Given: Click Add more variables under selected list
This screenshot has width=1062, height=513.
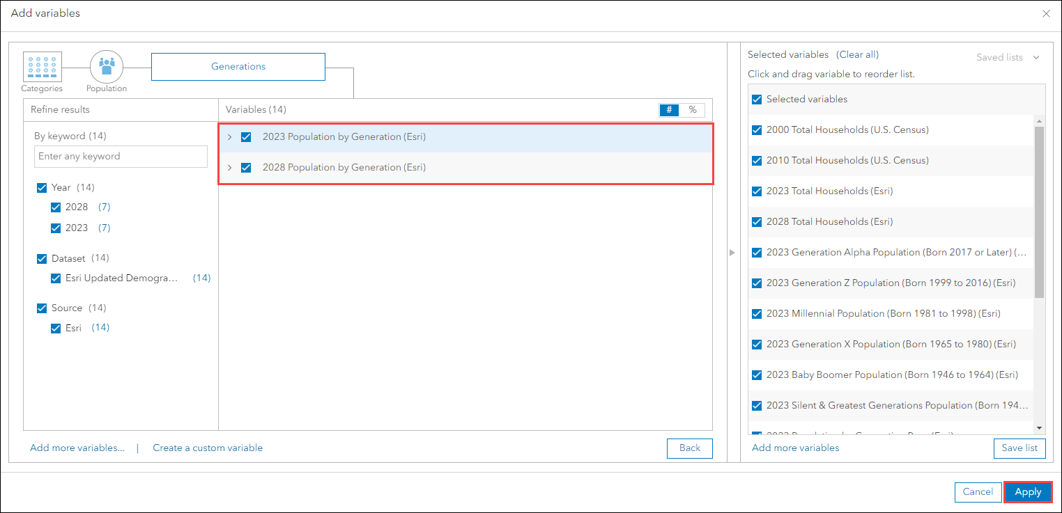Looking at the screenshot, I should [796, 448].
